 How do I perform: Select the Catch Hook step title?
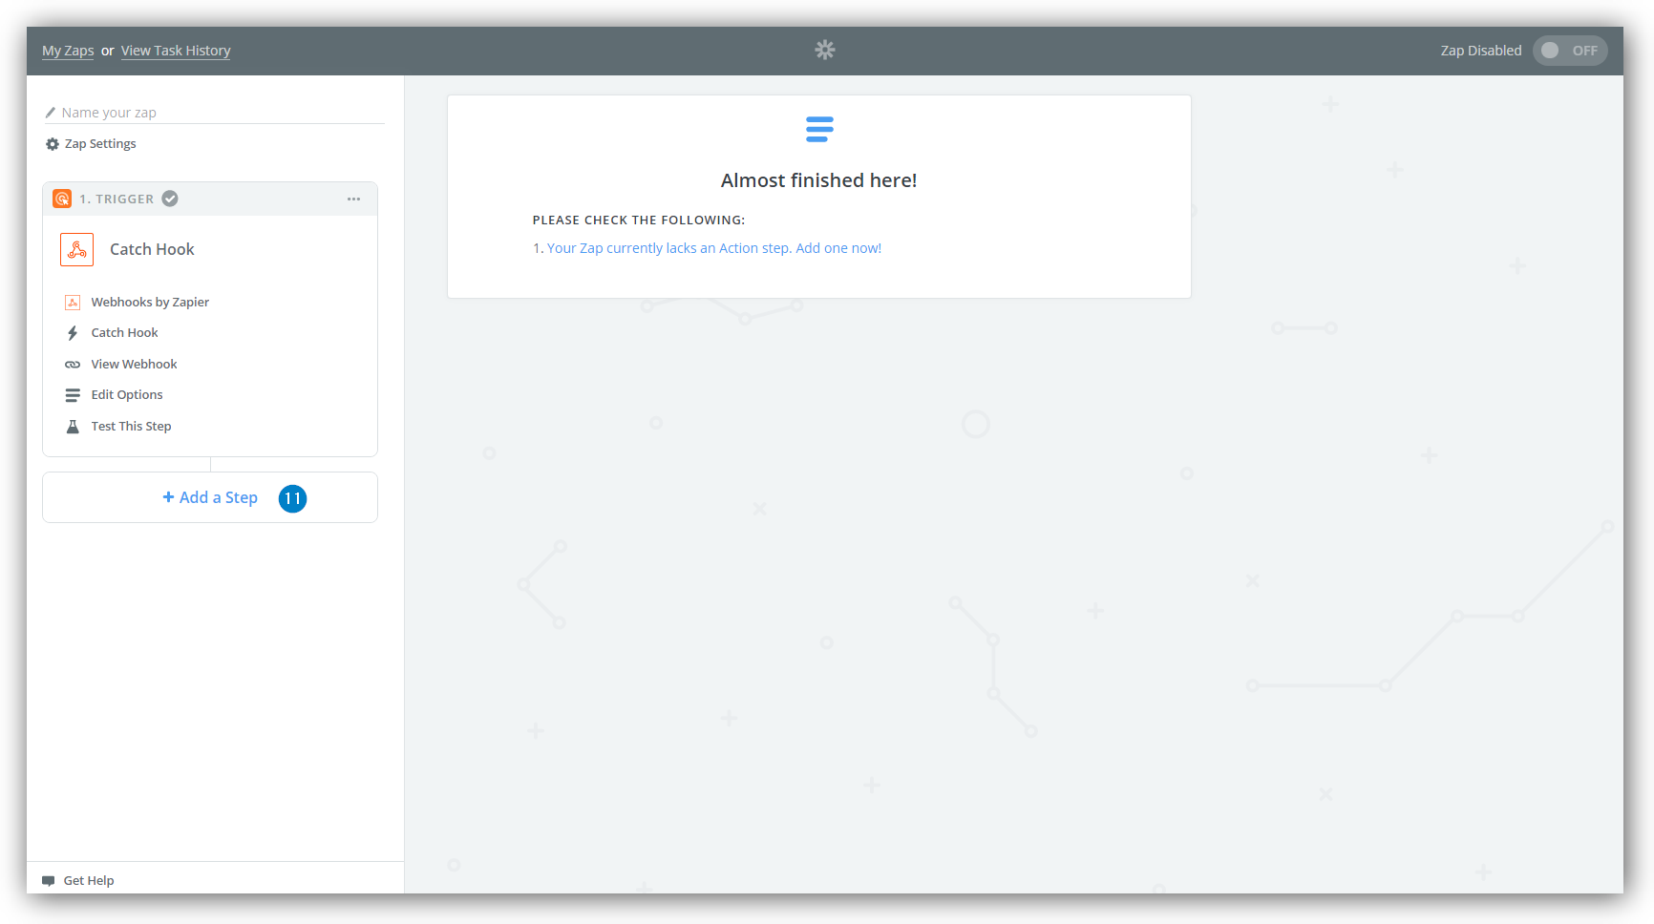click(152, 249)
